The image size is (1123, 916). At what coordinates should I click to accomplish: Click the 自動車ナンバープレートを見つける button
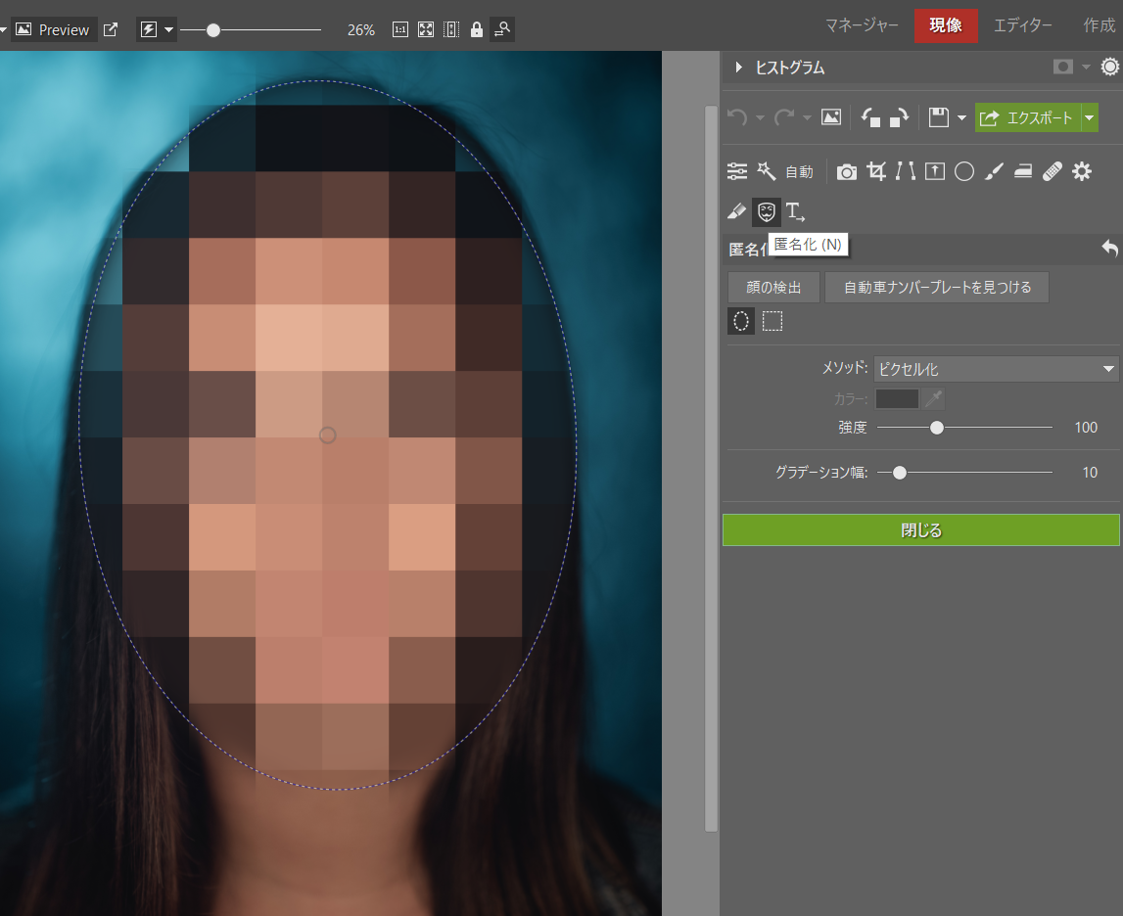(x=937, y=287)
